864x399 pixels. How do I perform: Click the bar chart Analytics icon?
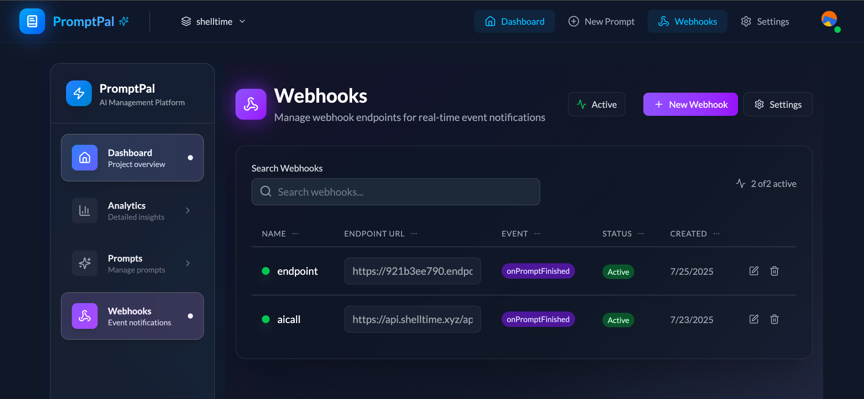(84, 210)
